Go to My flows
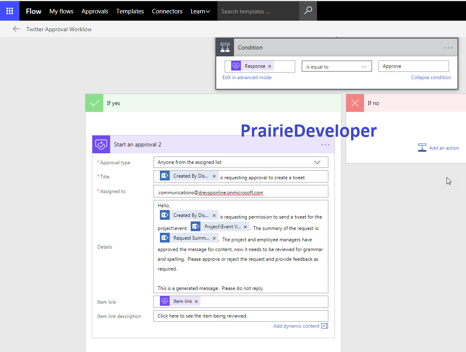The height and width of the screenshot is (352, 466). (x=61, y=11)
